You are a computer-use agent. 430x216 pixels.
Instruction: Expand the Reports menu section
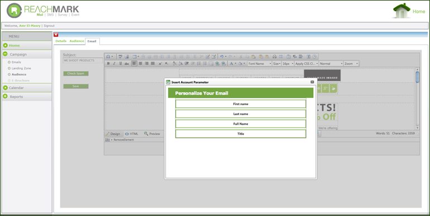coord(5,96)
